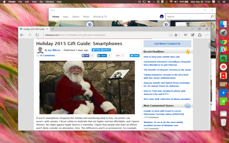Open Wi-Fi status in menu bar
The height and width of the screenshot is (143, 229).
point(171,2)
